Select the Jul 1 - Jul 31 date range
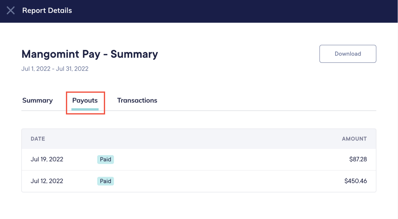This screenshot has height=219, width=398. click(x=55, y=69)
